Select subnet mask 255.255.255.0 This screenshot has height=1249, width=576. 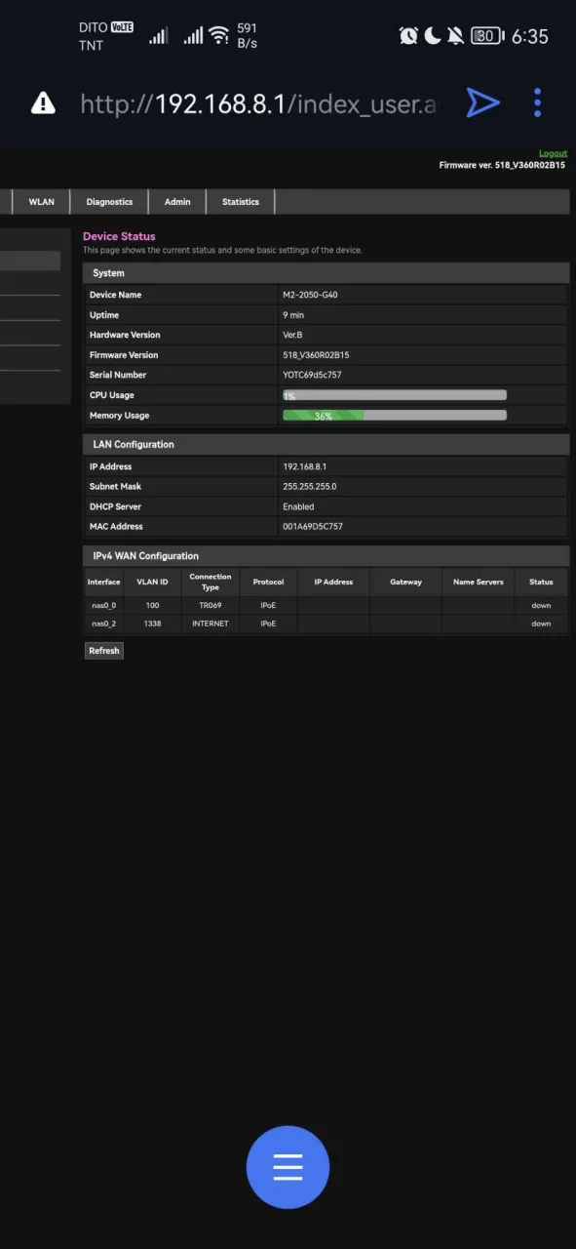[x=309, y=486]
